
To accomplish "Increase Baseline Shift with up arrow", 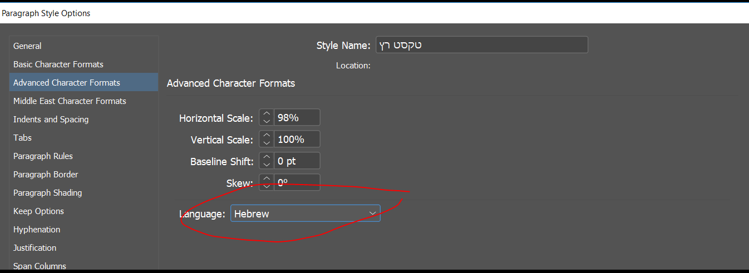I will [267, 158].
